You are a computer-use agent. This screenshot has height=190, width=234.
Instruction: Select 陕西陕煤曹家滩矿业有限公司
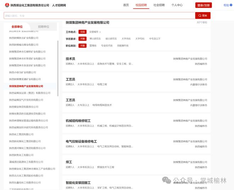[25, 79]
